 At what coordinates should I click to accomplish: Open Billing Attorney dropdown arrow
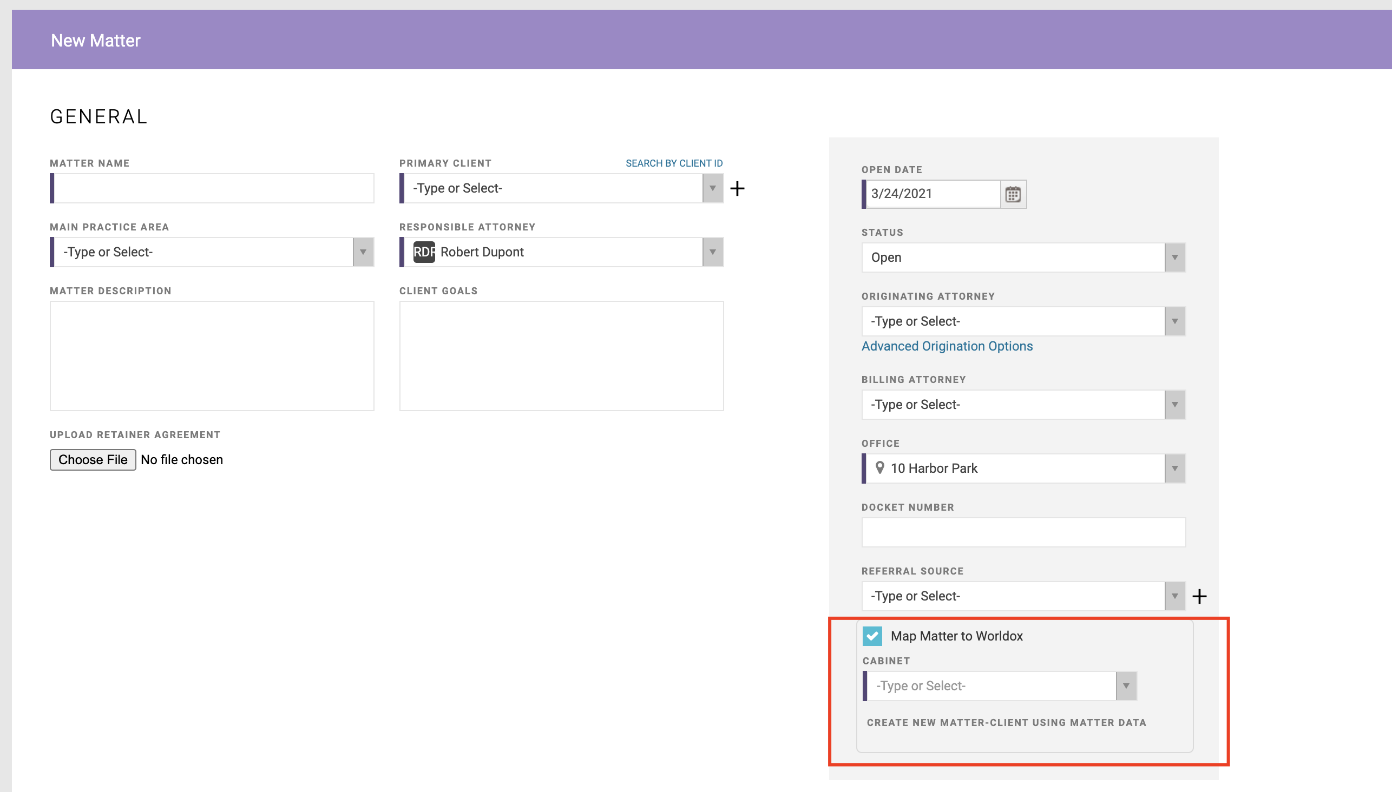(x=1174, y=405)
